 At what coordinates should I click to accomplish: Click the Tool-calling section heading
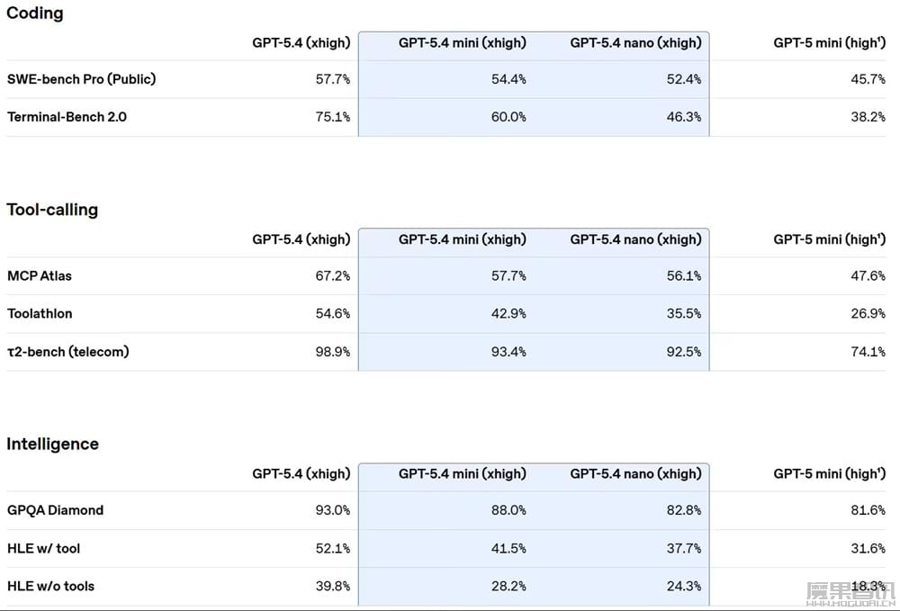coord(52,210)
